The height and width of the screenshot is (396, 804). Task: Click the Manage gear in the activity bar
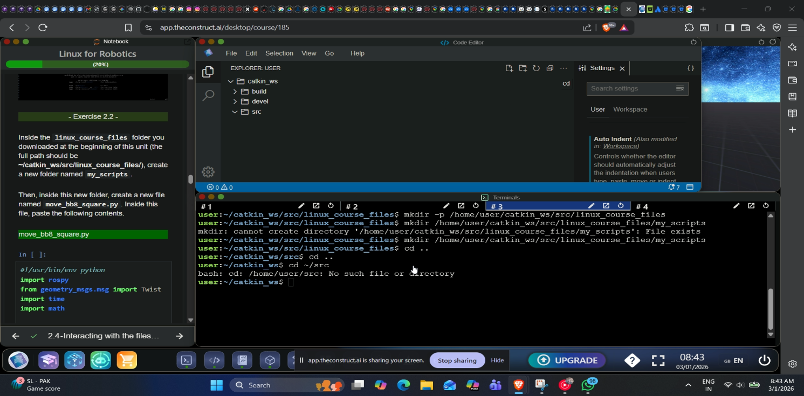coord(208,172)
